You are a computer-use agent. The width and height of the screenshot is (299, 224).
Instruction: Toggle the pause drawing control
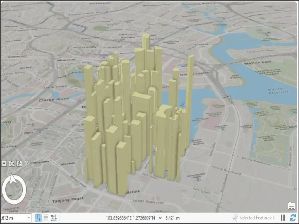click(x=283, y=217)
